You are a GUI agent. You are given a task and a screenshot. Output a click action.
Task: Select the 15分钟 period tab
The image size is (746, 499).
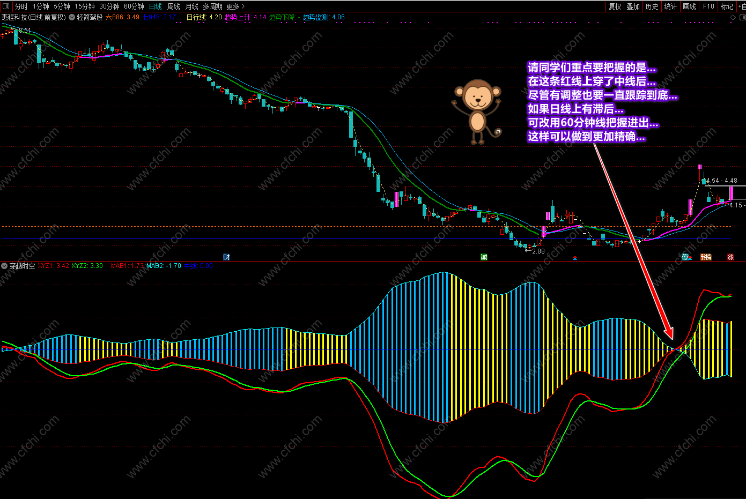(85, 6)
